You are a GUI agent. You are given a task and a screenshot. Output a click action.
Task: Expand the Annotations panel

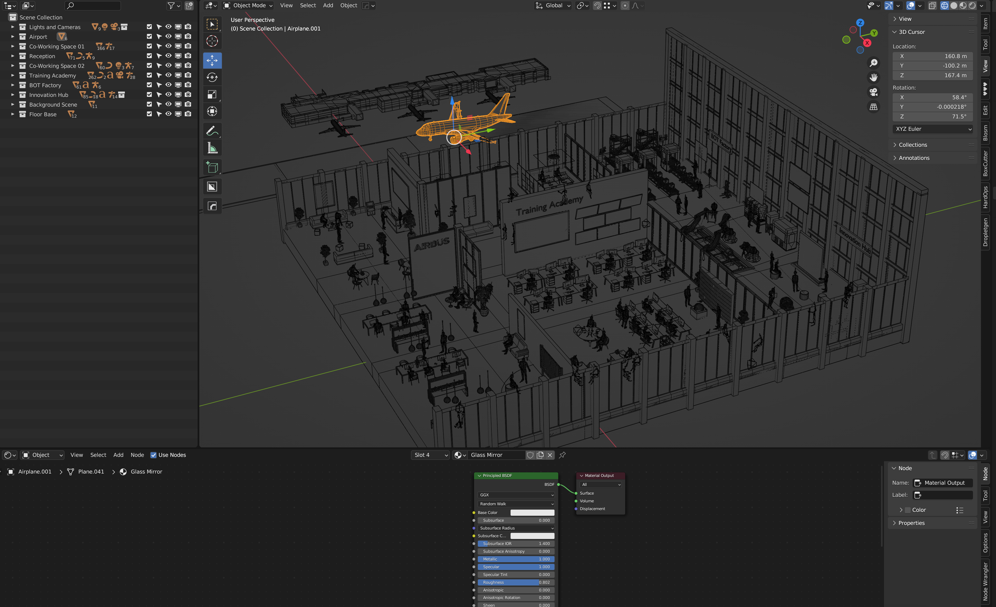point(914,158)
